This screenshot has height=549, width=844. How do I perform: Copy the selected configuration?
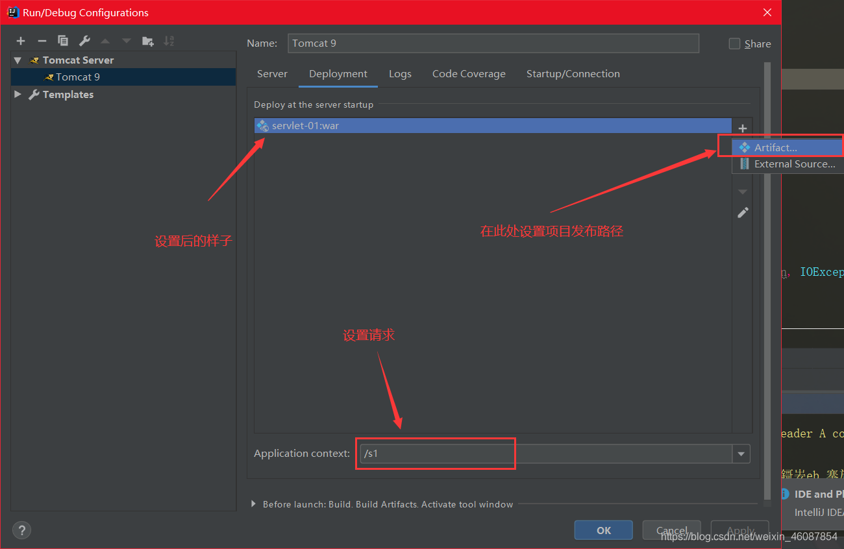pyautogui.click(x=63, y=41)
